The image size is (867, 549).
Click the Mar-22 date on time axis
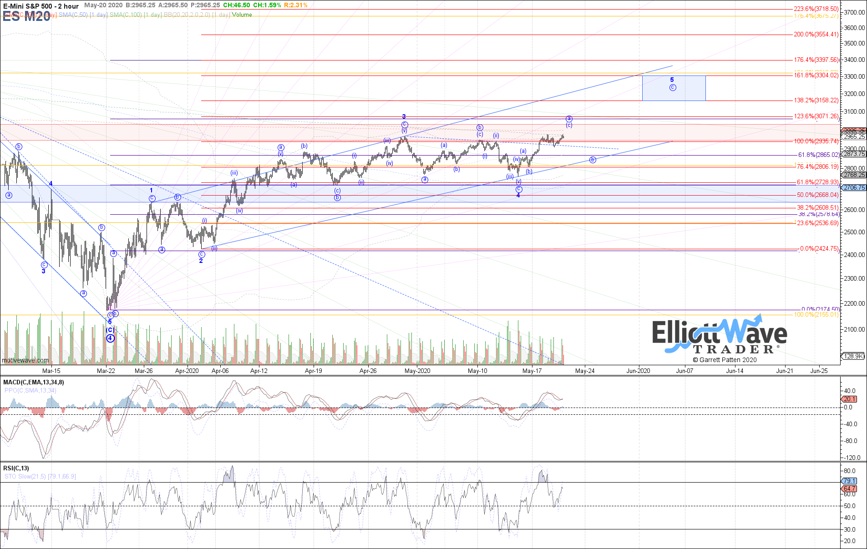[x=106, y=371]
